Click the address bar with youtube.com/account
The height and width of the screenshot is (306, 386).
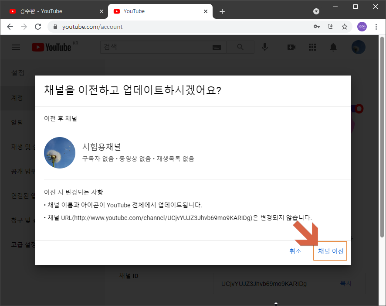coord(200,27)
